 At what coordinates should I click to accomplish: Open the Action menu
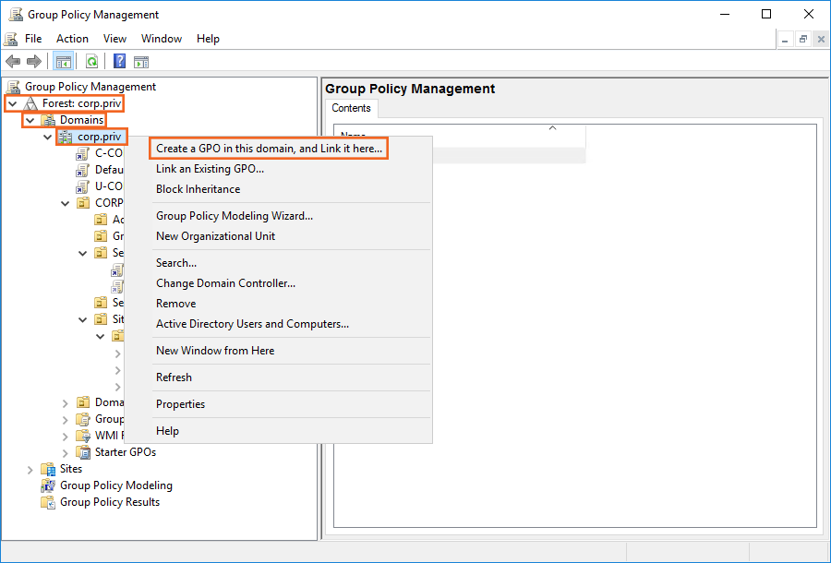point(72,39)
